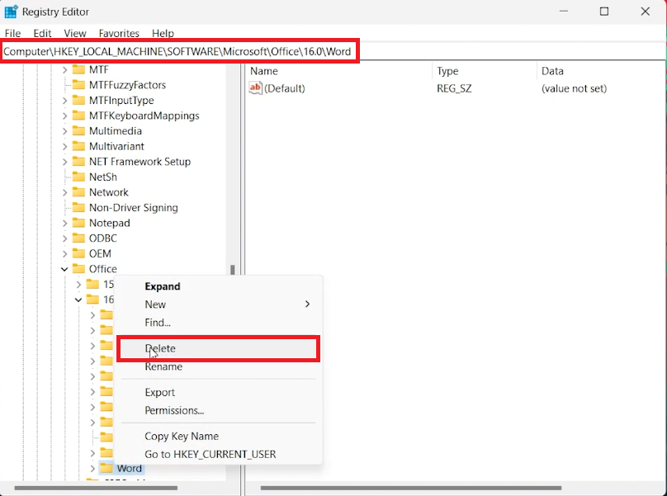Click the Word folder icon

[x=106, y=468]
